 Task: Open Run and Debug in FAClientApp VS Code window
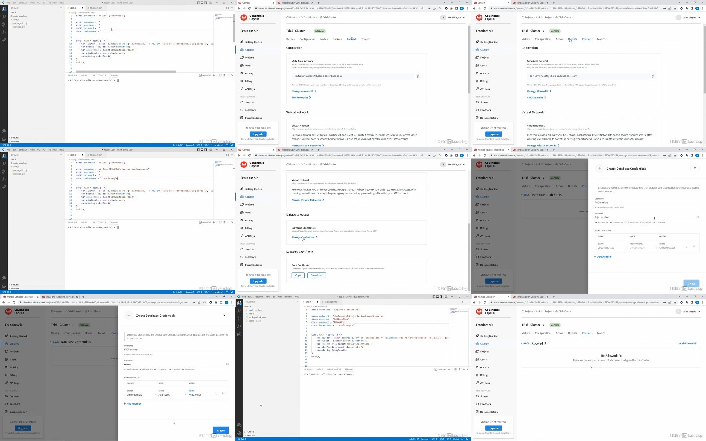pyautogui.click(x=239, y=326)
